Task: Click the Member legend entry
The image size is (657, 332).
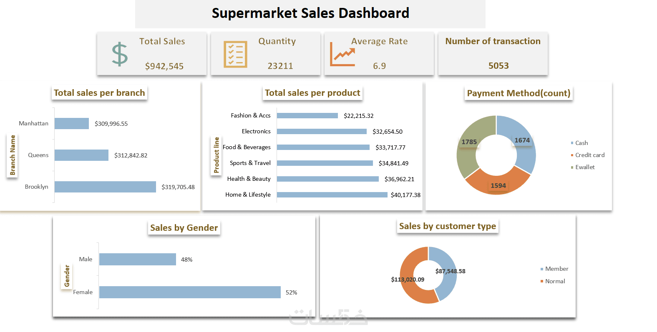Action: coord(556,269)
